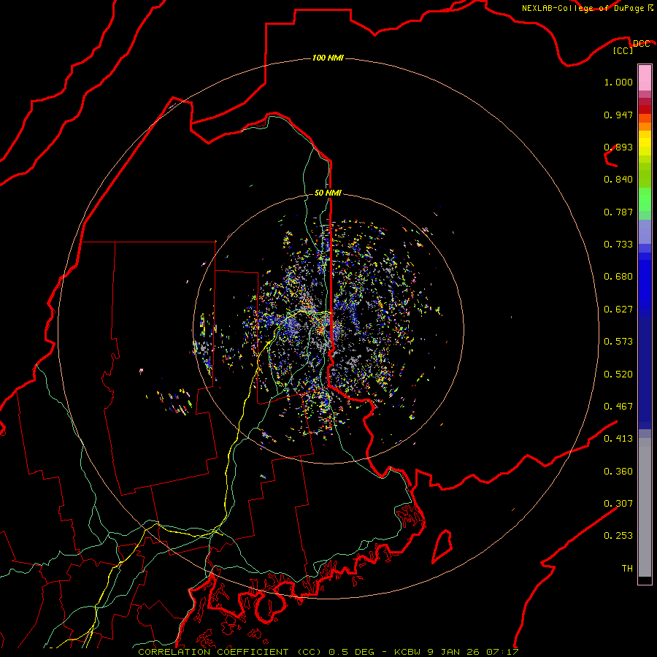Screen dimensions: 657x657
Task: Click the [CC] units label above the color bar
Action: [623, 50]
